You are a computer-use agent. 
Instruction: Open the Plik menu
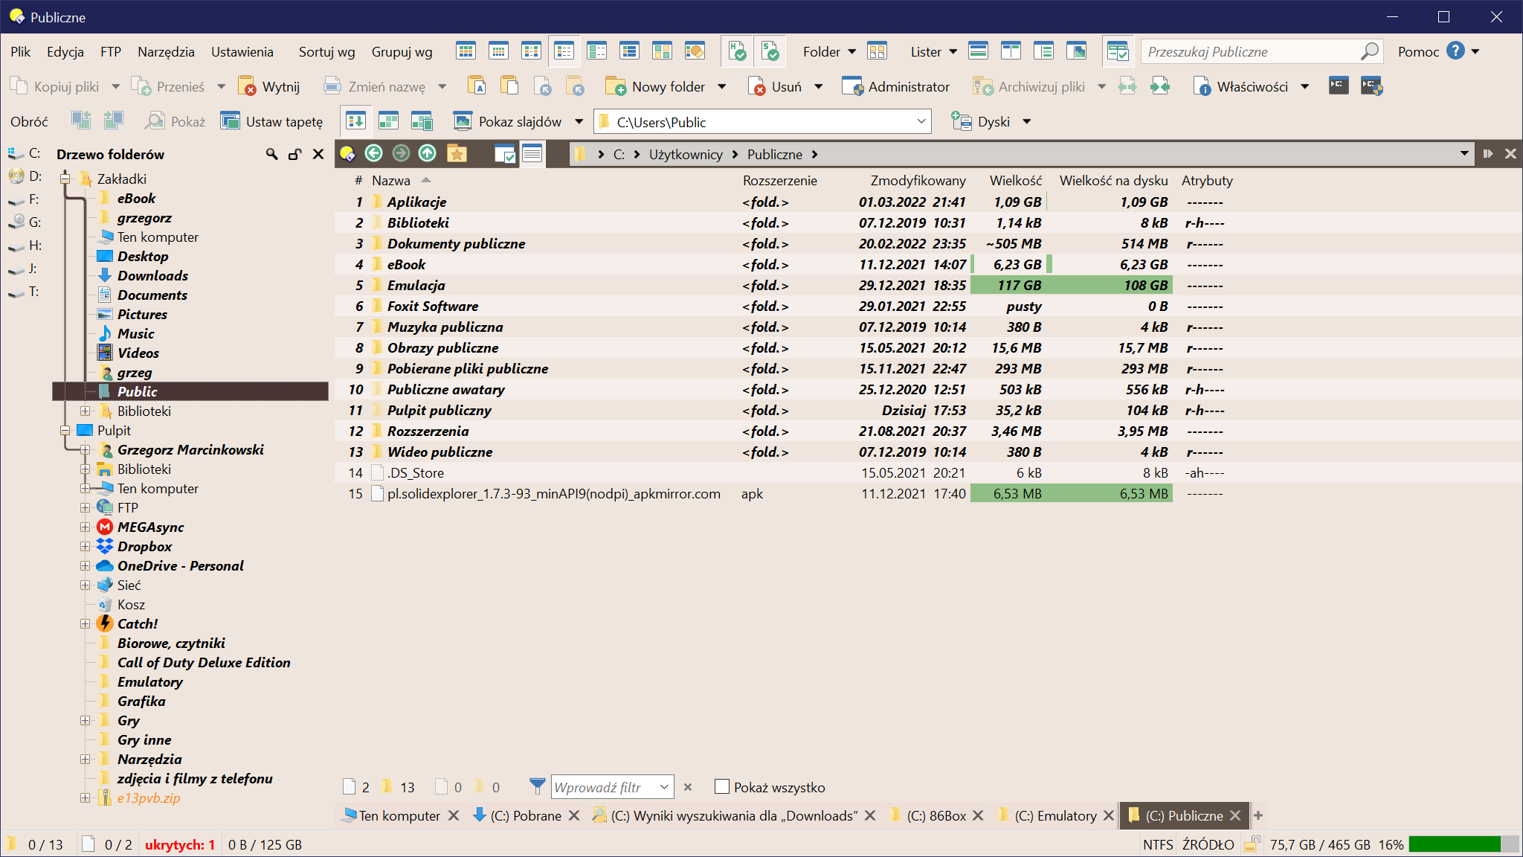20,51
